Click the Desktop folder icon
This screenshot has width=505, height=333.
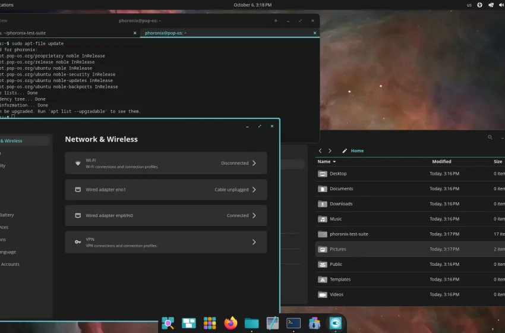(323, 174)
